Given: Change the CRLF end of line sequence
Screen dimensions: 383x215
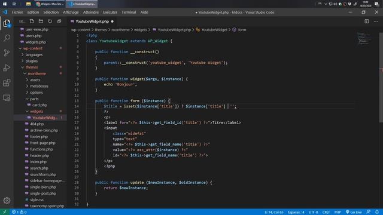Looking at the screenshot, I should click(326, 212).
